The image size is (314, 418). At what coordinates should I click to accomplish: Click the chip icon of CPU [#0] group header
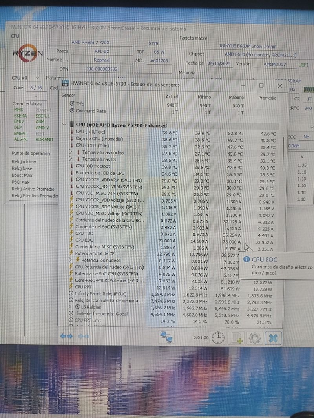(x=71, y=124)
